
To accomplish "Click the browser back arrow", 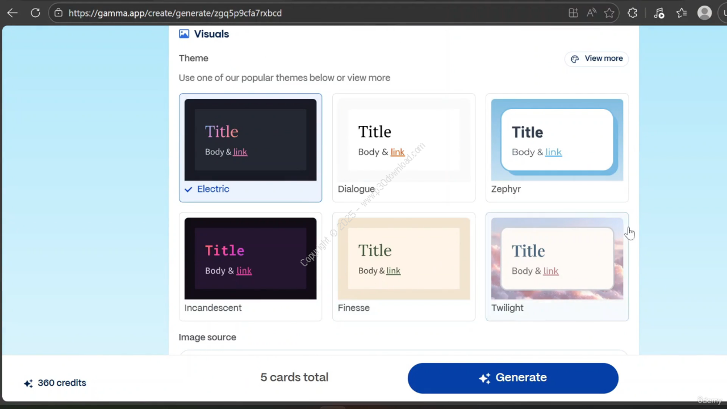I will pos(12,13).
